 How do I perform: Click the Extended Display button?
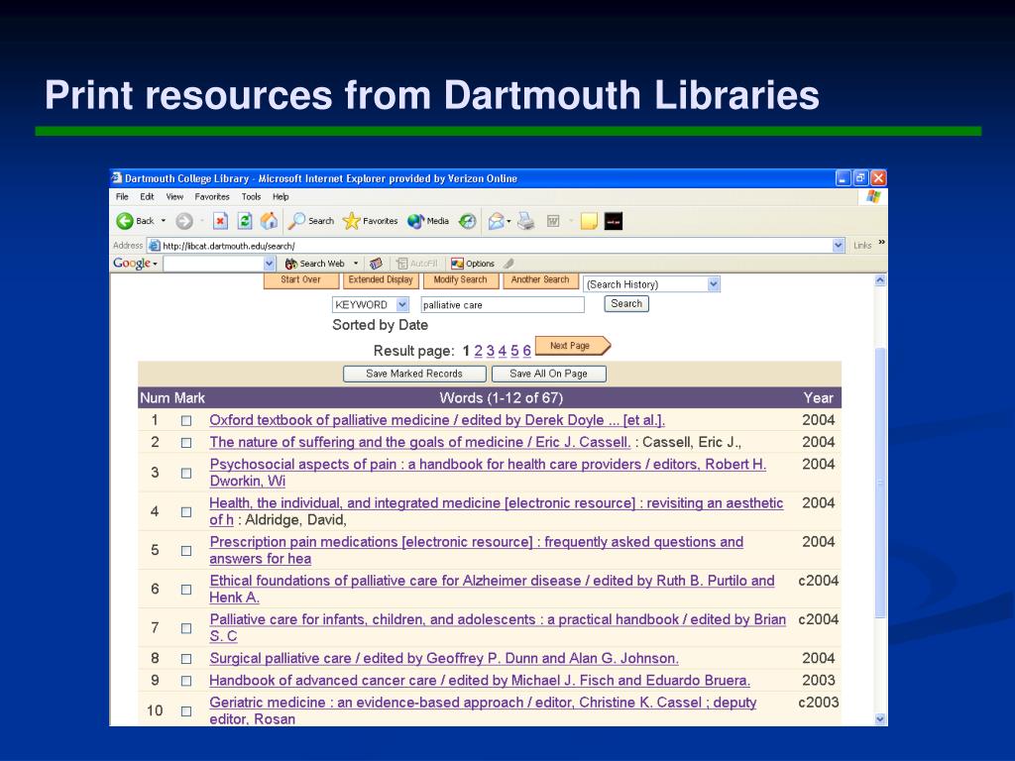click(x=381, y=280)
